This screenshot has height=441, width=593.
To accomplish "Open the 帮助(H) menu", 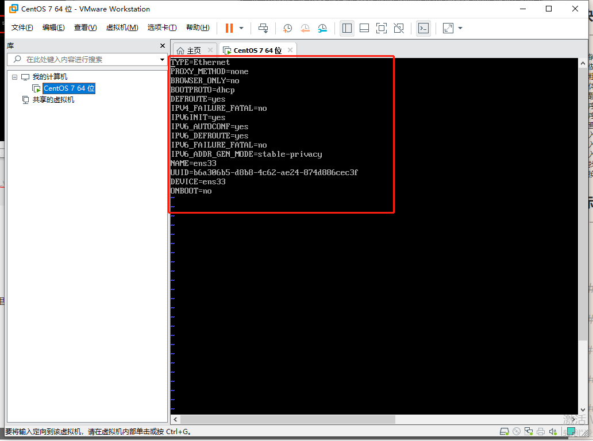I will tap(198, 28).
